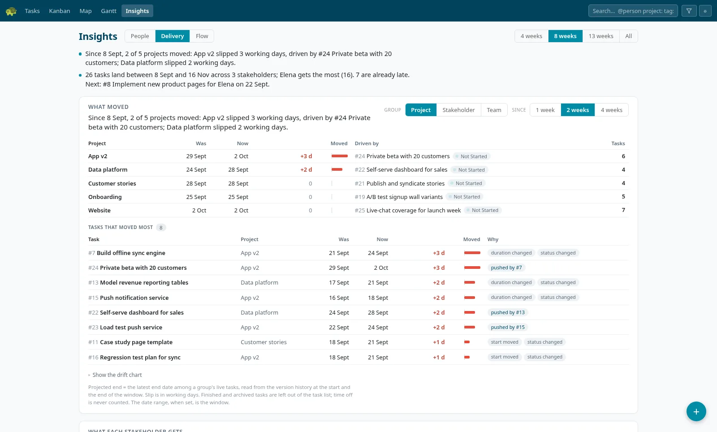The width and height of the screenshot is (717, 432).
Task: Open task #16 Regression test plan for sync
Action: pyautogui.click(x=134, y=357)
